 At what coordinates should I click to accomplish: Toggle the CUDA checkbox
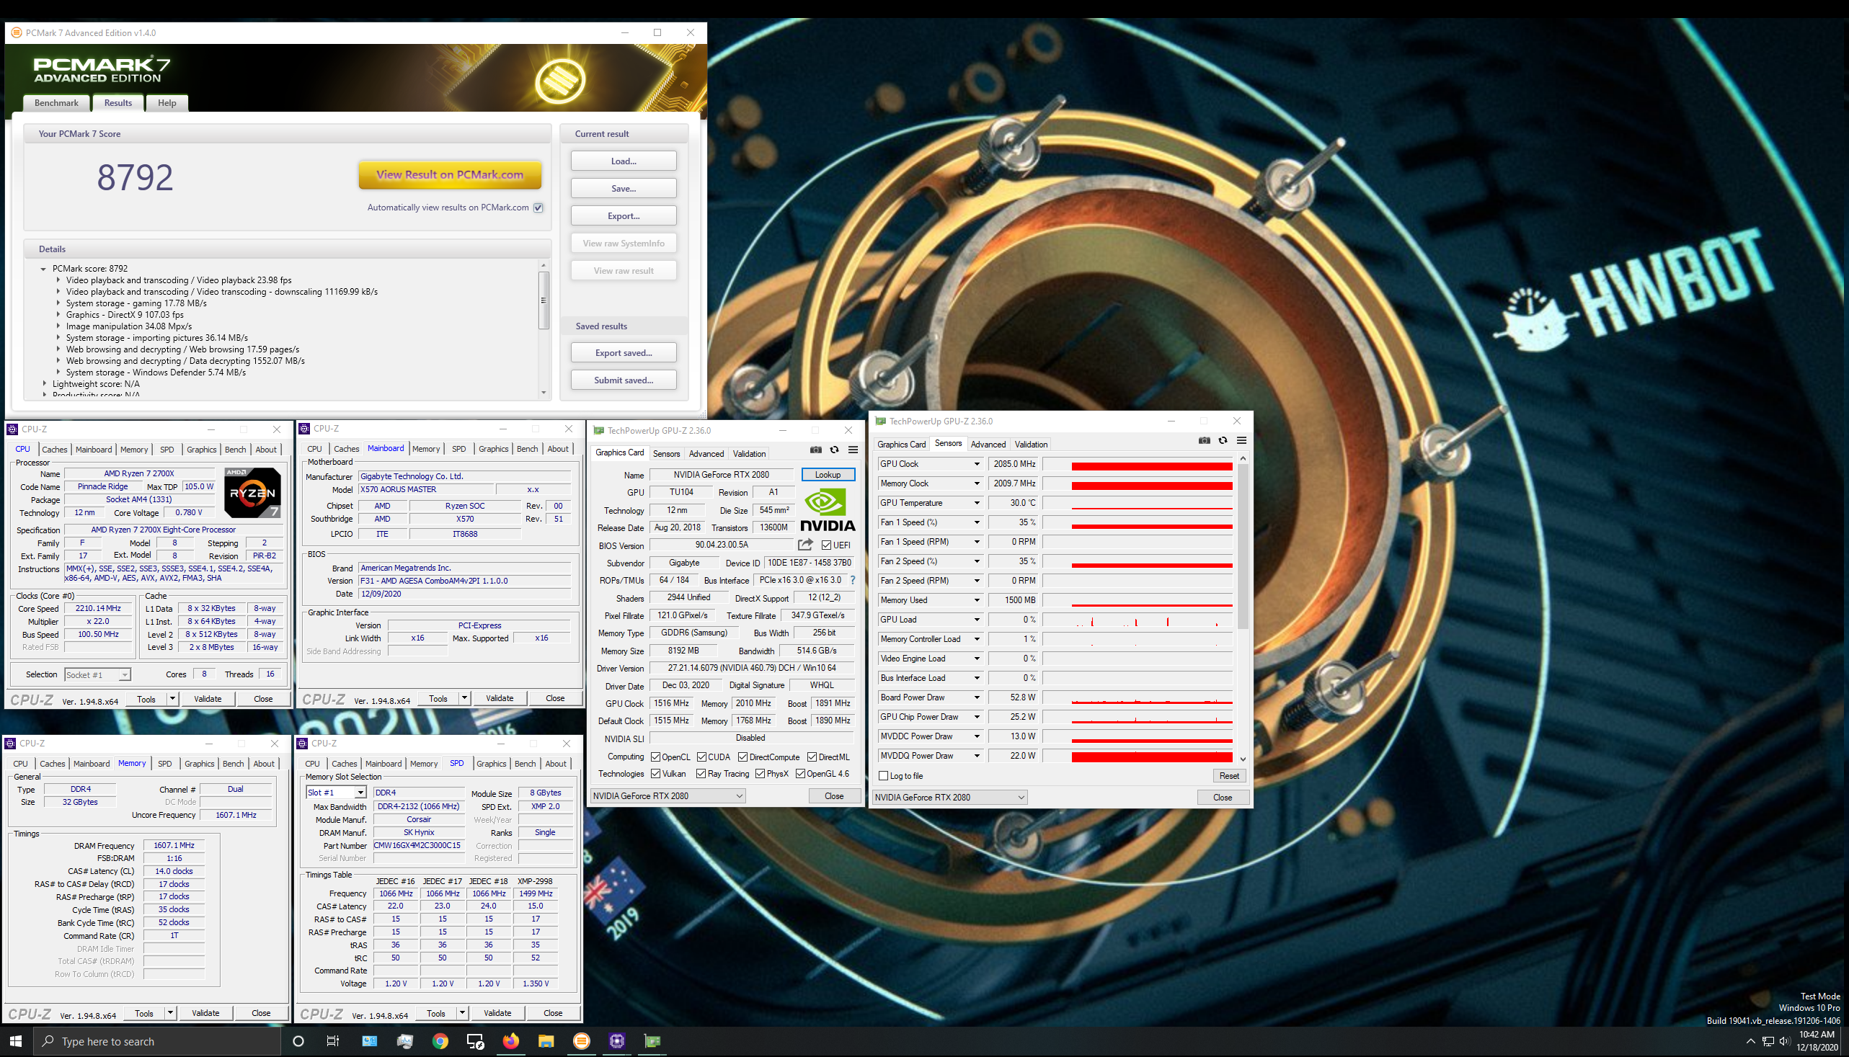point(701,757)
